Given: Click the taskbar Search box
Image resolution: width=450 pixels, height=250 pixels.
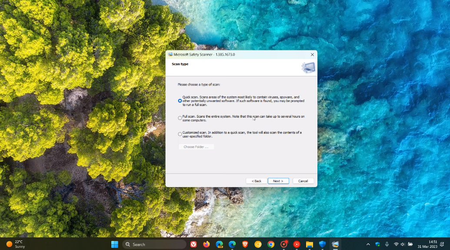Looking at the screenshot, I should [154, 244].
